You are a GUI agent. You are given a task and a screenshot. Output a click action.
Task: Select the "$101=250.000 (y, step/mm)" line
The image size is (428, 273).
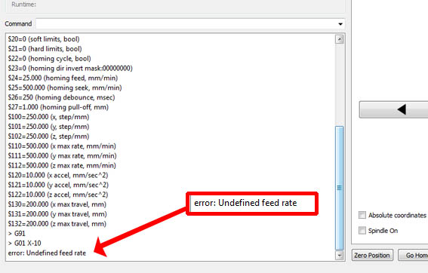48,127
